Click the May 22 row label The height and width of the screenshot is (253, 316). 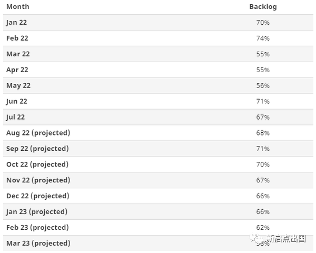[18, 85]
